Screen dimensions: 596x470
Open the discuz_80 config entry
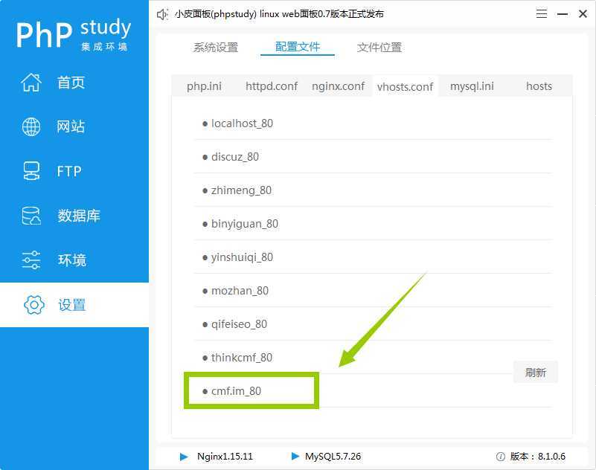click(x=373, y=157)
